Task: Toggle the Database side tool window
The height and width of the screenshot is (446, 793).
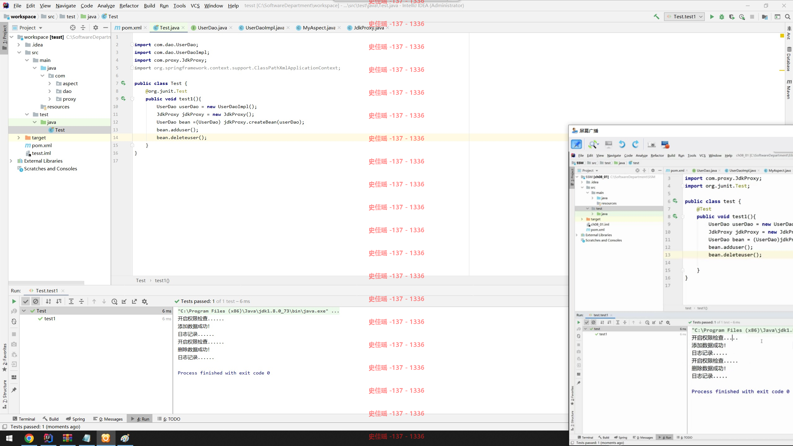Action: [x=789, y=59]
